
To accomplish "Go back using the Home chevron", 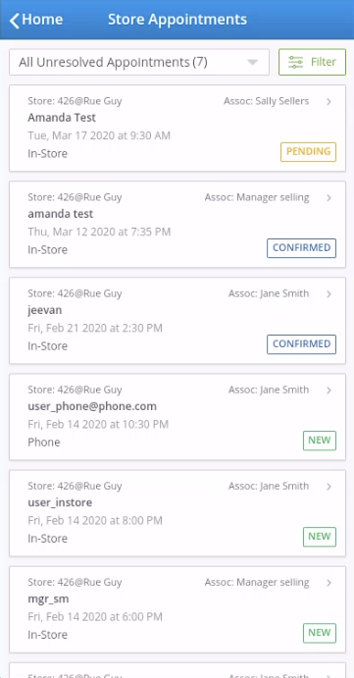I will [x=15, y=21].
